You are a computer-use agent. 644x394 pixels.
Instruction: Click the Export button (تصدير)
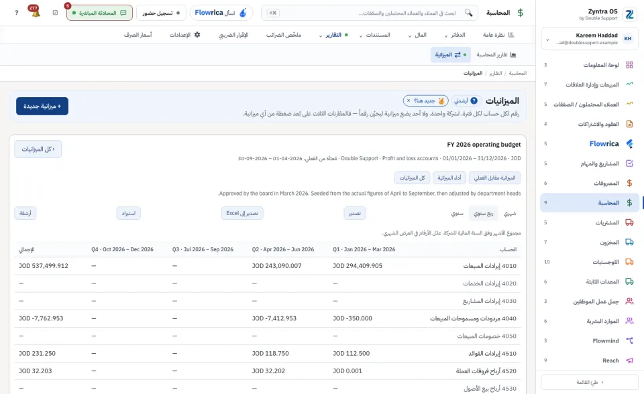tap(354, 213)
